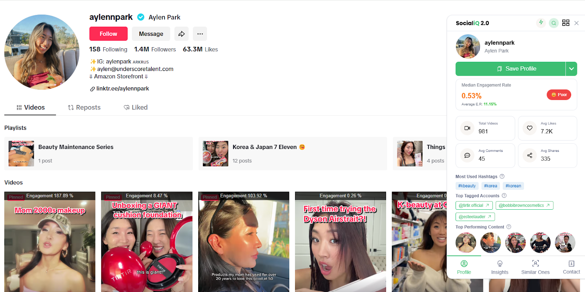The height and width of the screenshot is (292, 585).
Task: Click the Avg Comments speech bubble icon
Action: (x=467, y=156)
